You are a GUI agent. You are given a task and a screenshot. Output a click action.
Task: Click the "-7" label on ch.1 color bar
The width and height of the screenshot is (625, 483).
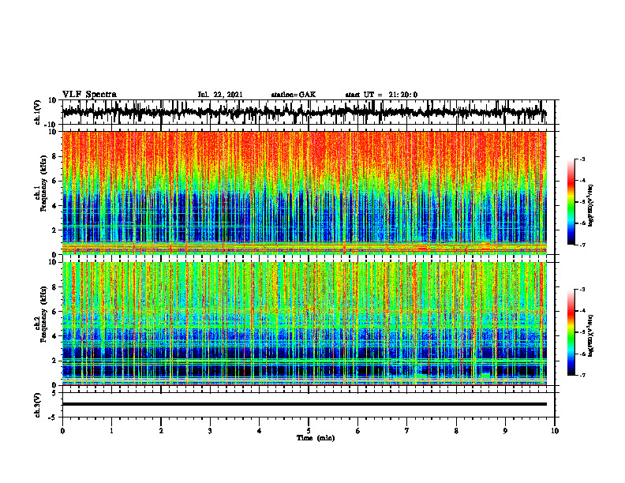click(x=582, y=245)
